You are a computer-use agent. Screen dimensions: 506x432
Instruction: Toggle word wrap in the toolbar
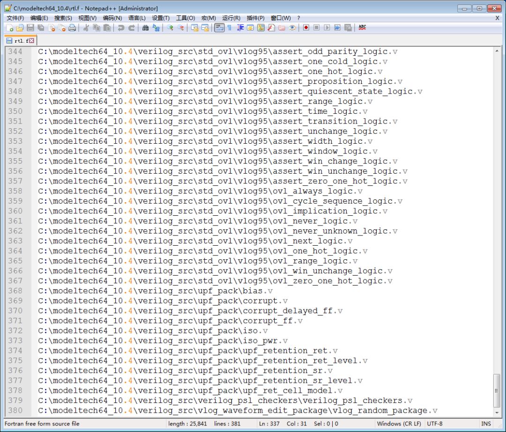tap(219, 28)
